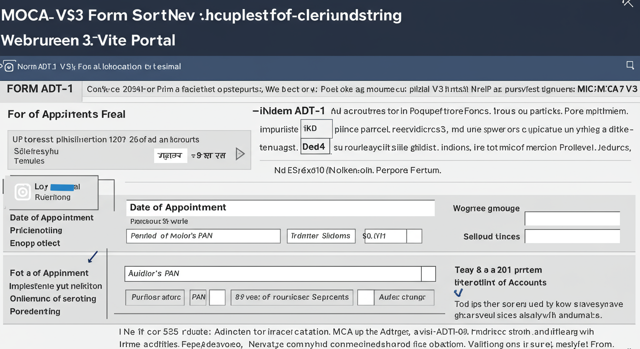Image resolution: width=640 pixels, height=349 pixels.
Task: Click the checkmark under titerotlint of Accounts
Action: coord(458,293)
